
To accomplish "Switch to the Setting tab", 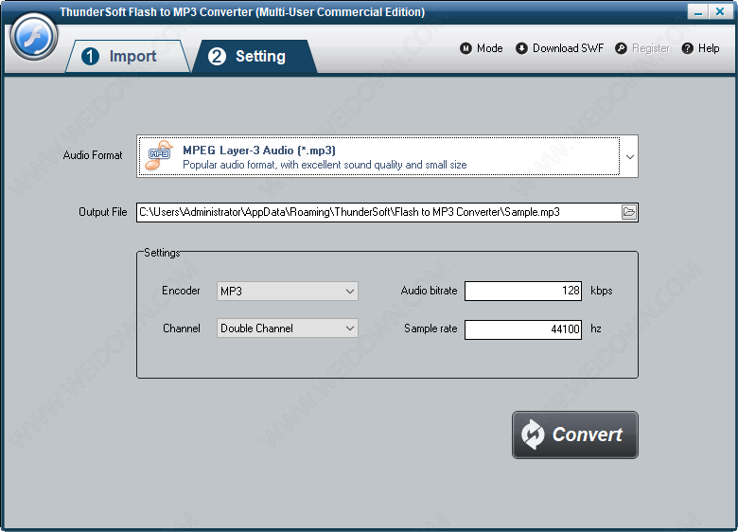I will tap(255, 56).
